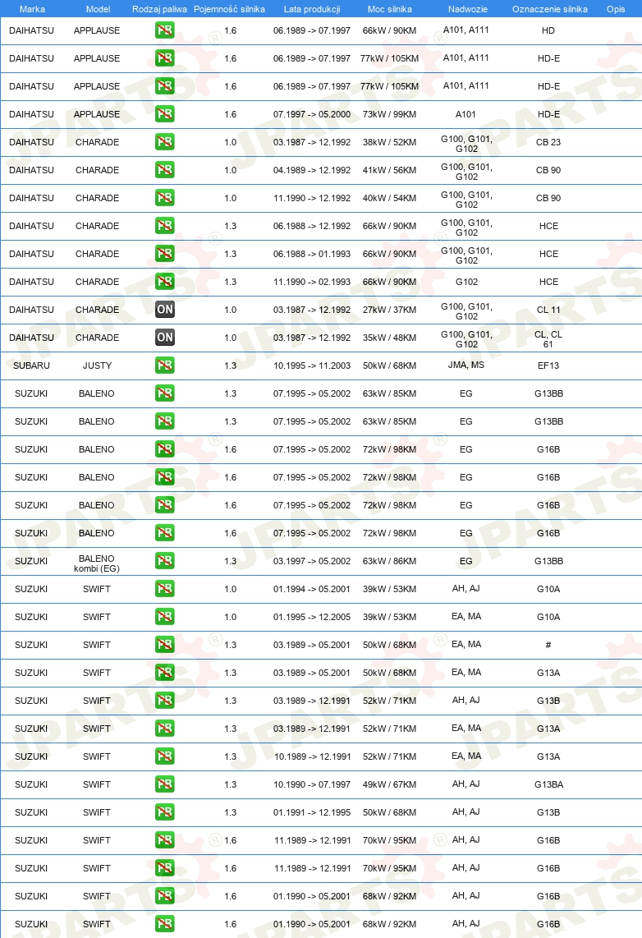Click the petrol icon for Swift 01.1994 -> 05.2001
Screen dimensions: 642x938
tap(165, 589)
